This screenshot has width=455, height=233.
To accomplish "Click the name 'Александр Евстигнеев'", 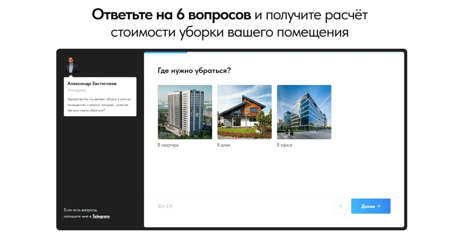I will tap(92, 83).
